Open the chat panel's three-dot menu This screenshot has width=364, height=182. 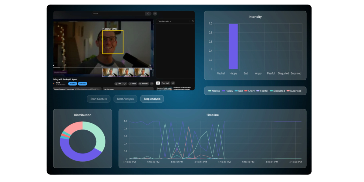coord(189,21)
